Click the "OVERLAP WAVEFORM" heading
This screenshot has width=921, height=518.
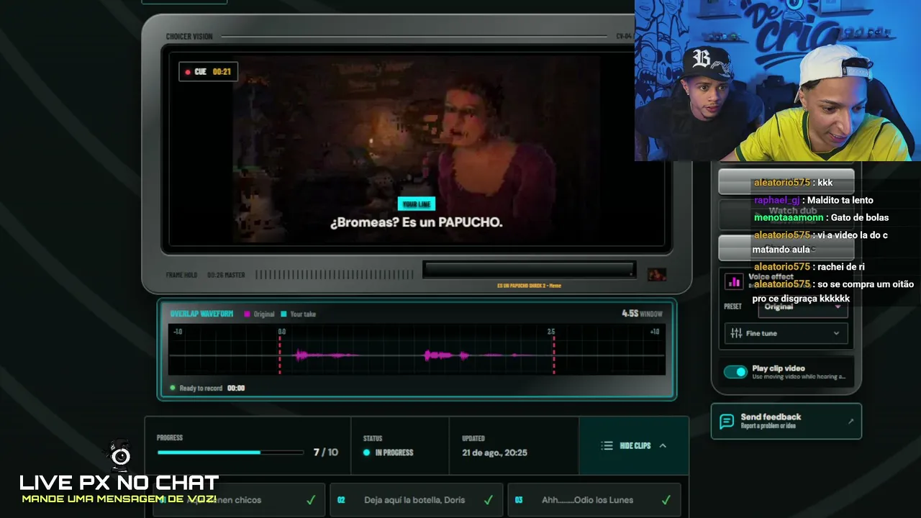201,314
